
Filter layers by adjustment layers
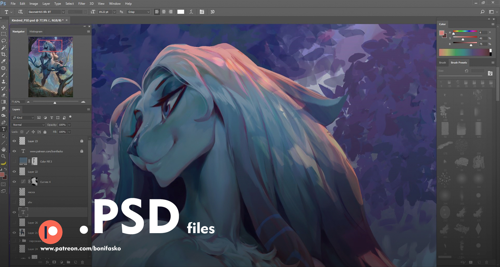coord(45,118)
